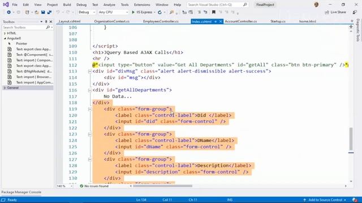
Task: Collapse code block at line 113
Action: (x=90, y=72)
